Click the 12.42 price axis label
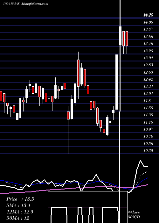 coord(148,79)
